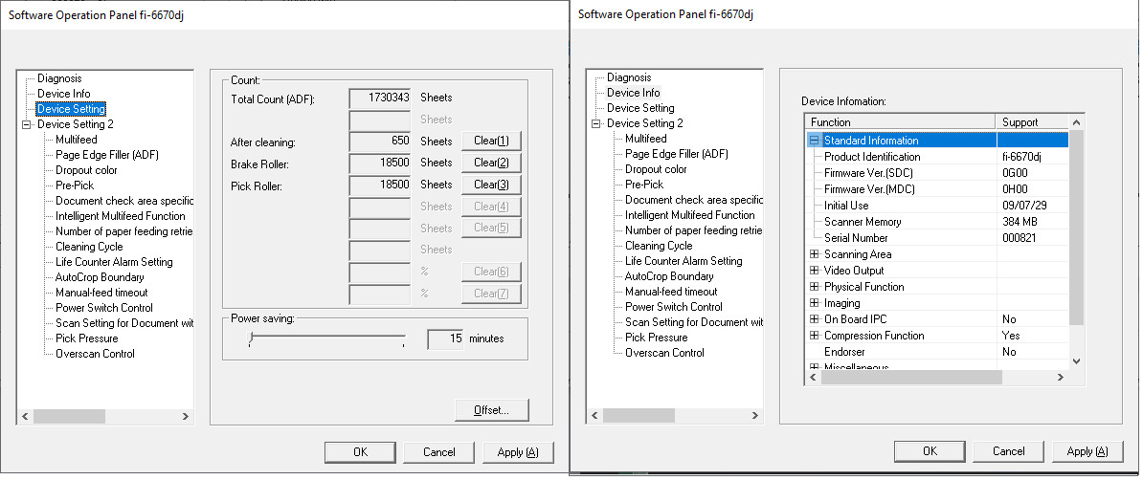The image size is (1143, 480).
Task: Select Device Info in left window tree
Action: click(64, 94)
